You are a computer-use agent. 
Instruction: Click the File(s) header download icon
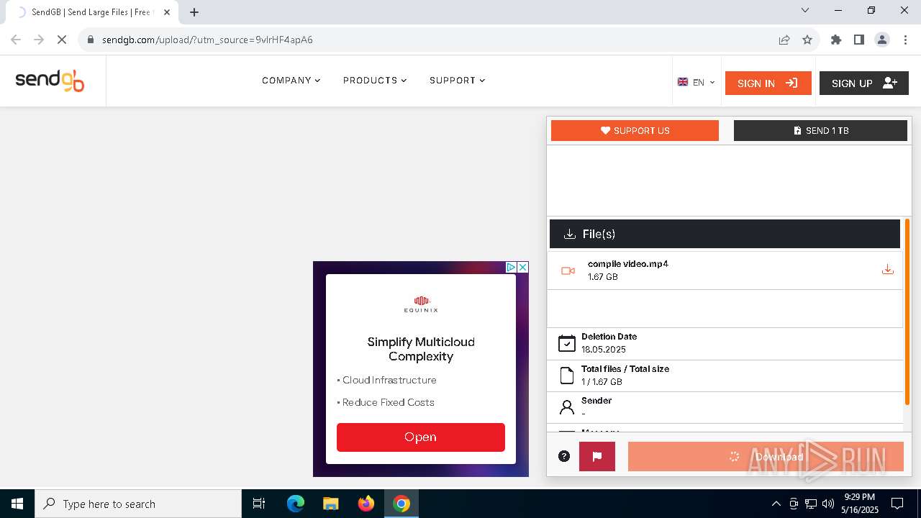pyautogui.click(x=569, y=234)
